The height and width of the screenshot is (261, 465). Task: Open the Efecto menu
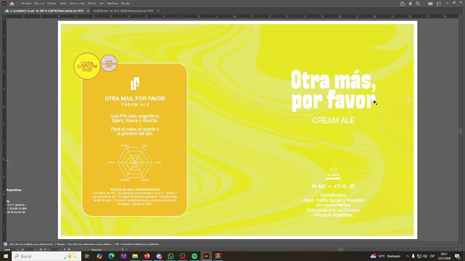click(92, 3)
